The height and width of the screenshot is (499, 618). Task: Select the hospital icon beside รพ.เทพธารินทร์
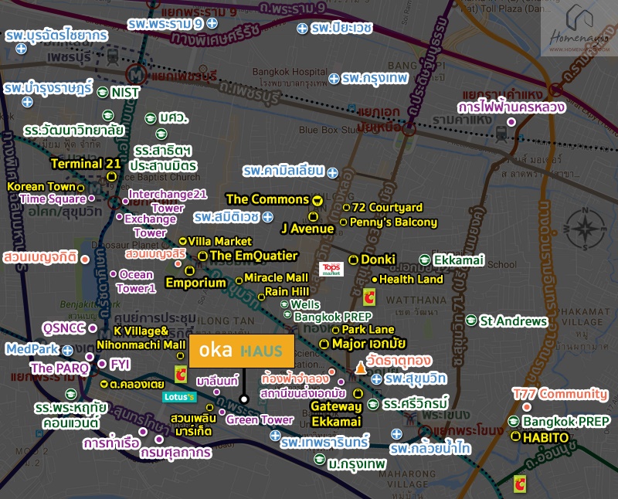275,436
